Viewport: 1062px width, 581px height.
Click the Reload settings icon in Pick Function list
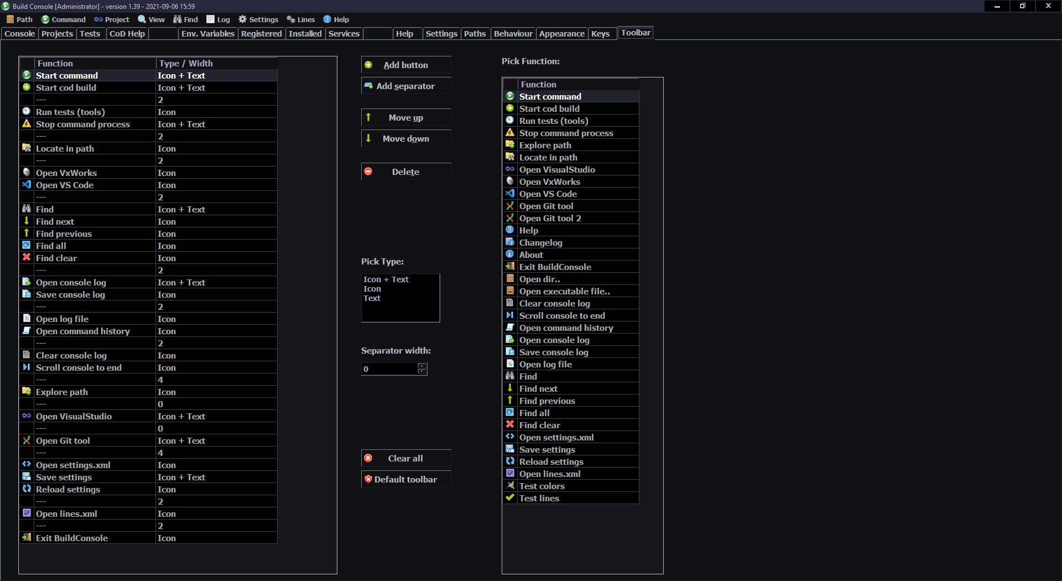[x=510, y=461]
